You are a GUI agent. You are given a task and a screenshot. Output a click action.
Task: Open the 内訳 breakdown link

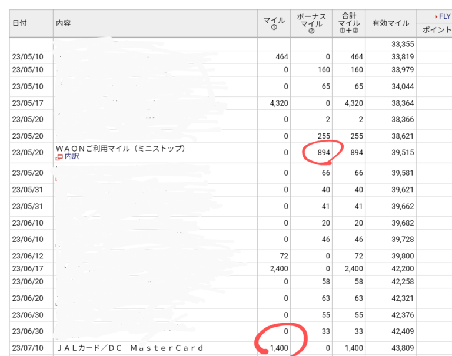point(71,157)
